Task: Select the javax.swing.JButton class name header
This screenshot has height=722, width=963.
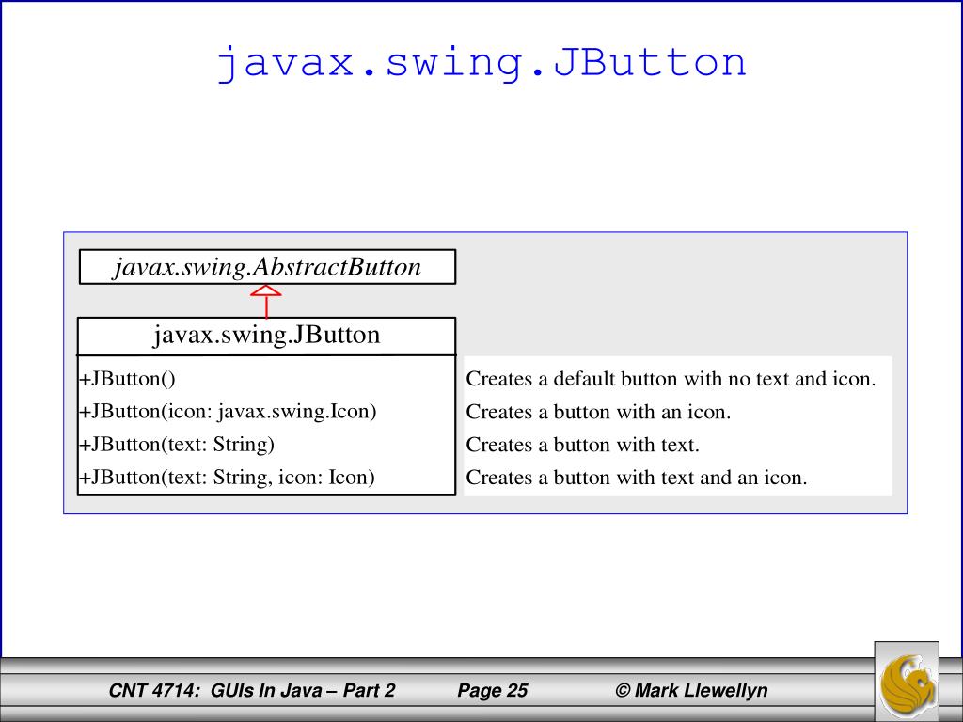Action: click(266, 336)
